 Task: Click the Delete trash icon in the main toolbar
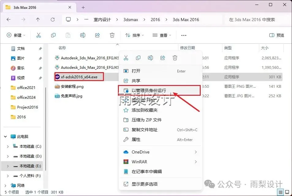tap(112, 35)
